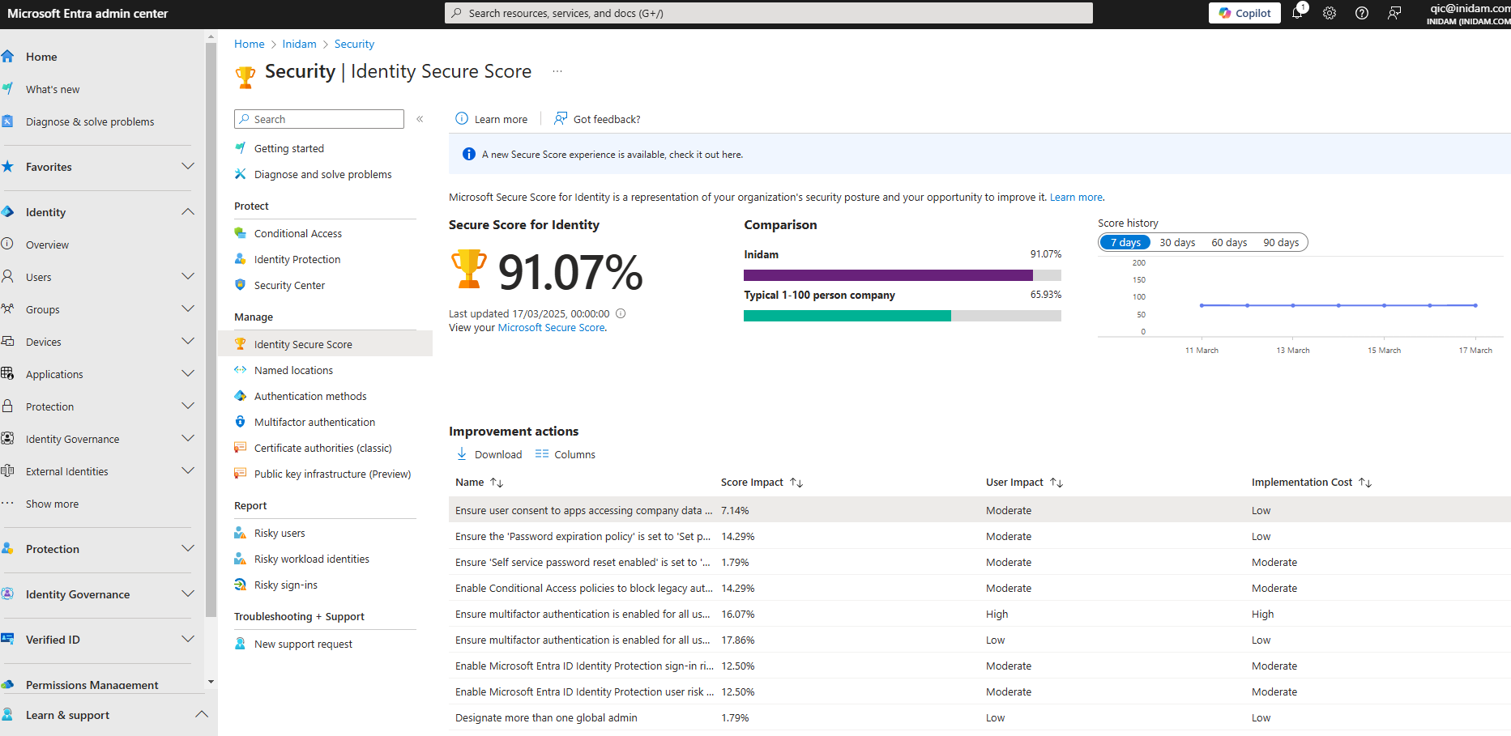1511x736 pixels.
Task: Click the Download icon above improvement actions
Action: (x=462, y=454)
